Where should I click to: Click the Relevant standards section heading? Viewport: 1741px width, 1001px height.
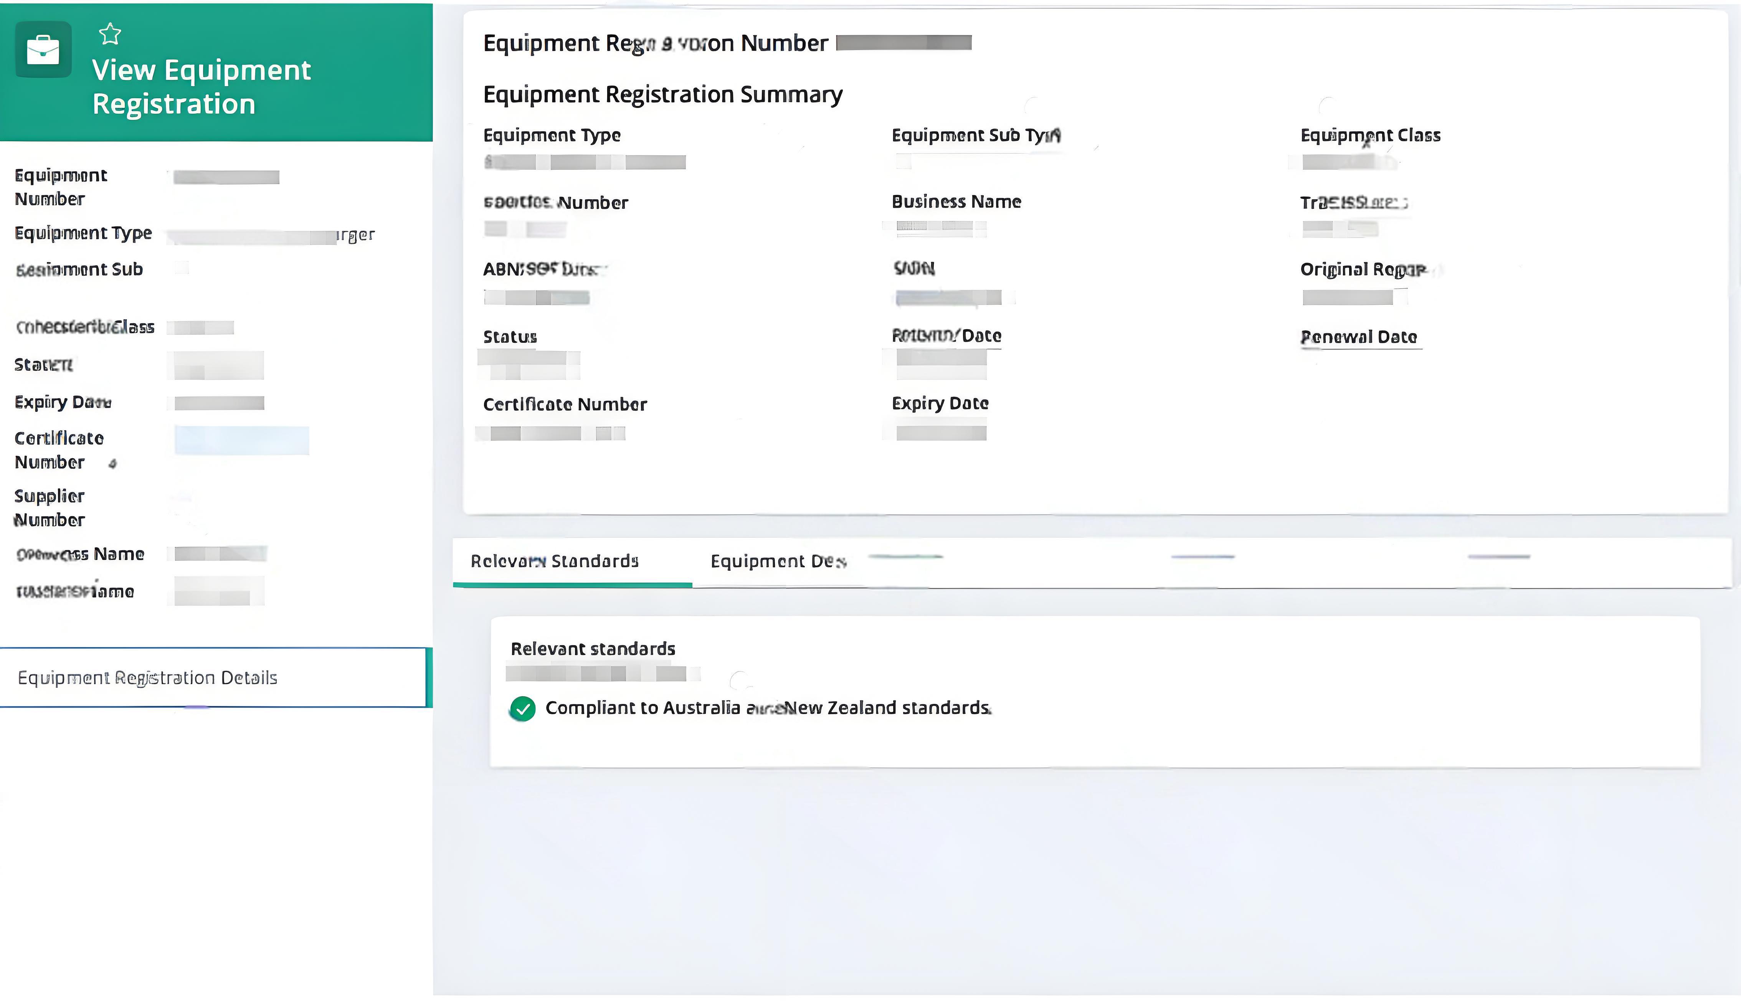pyautogui.click(x=593, y=649)
